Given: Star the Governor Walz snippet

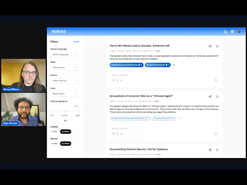Looking at the screenshot, I should click(x=217, y=96).
